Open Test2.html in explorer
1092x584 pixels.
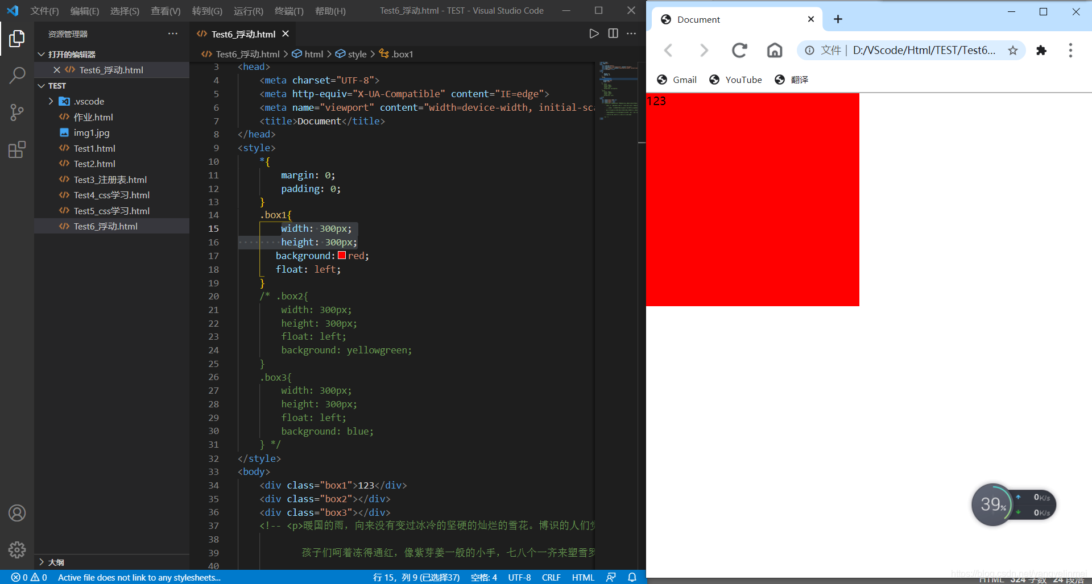pos(94,164)
